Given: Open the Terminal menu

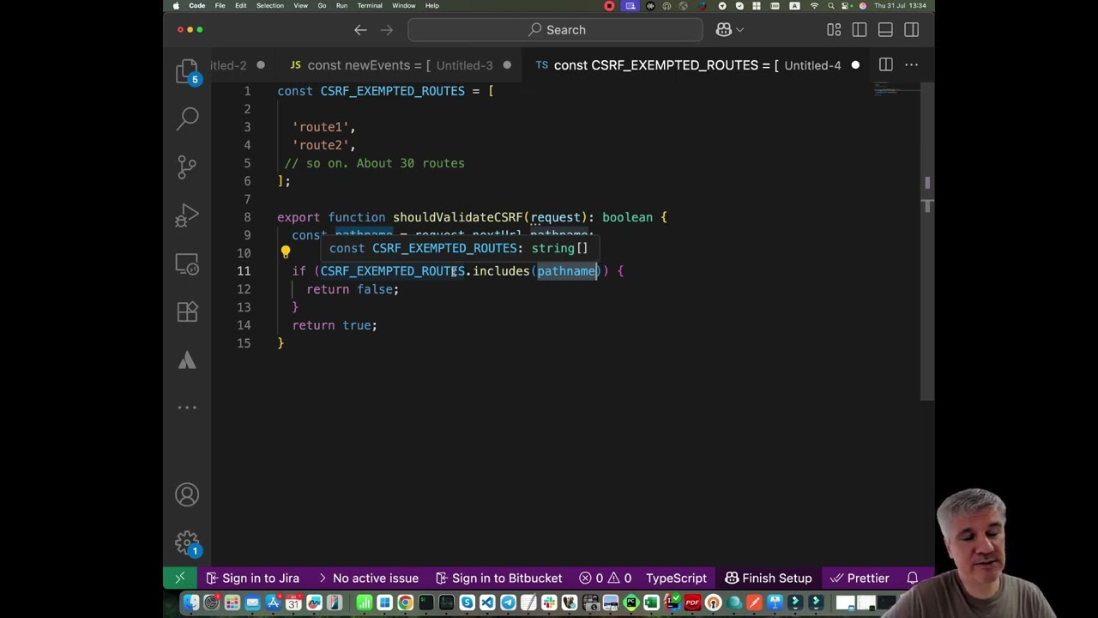Looking at the screenshot, I should coord(370,6).
